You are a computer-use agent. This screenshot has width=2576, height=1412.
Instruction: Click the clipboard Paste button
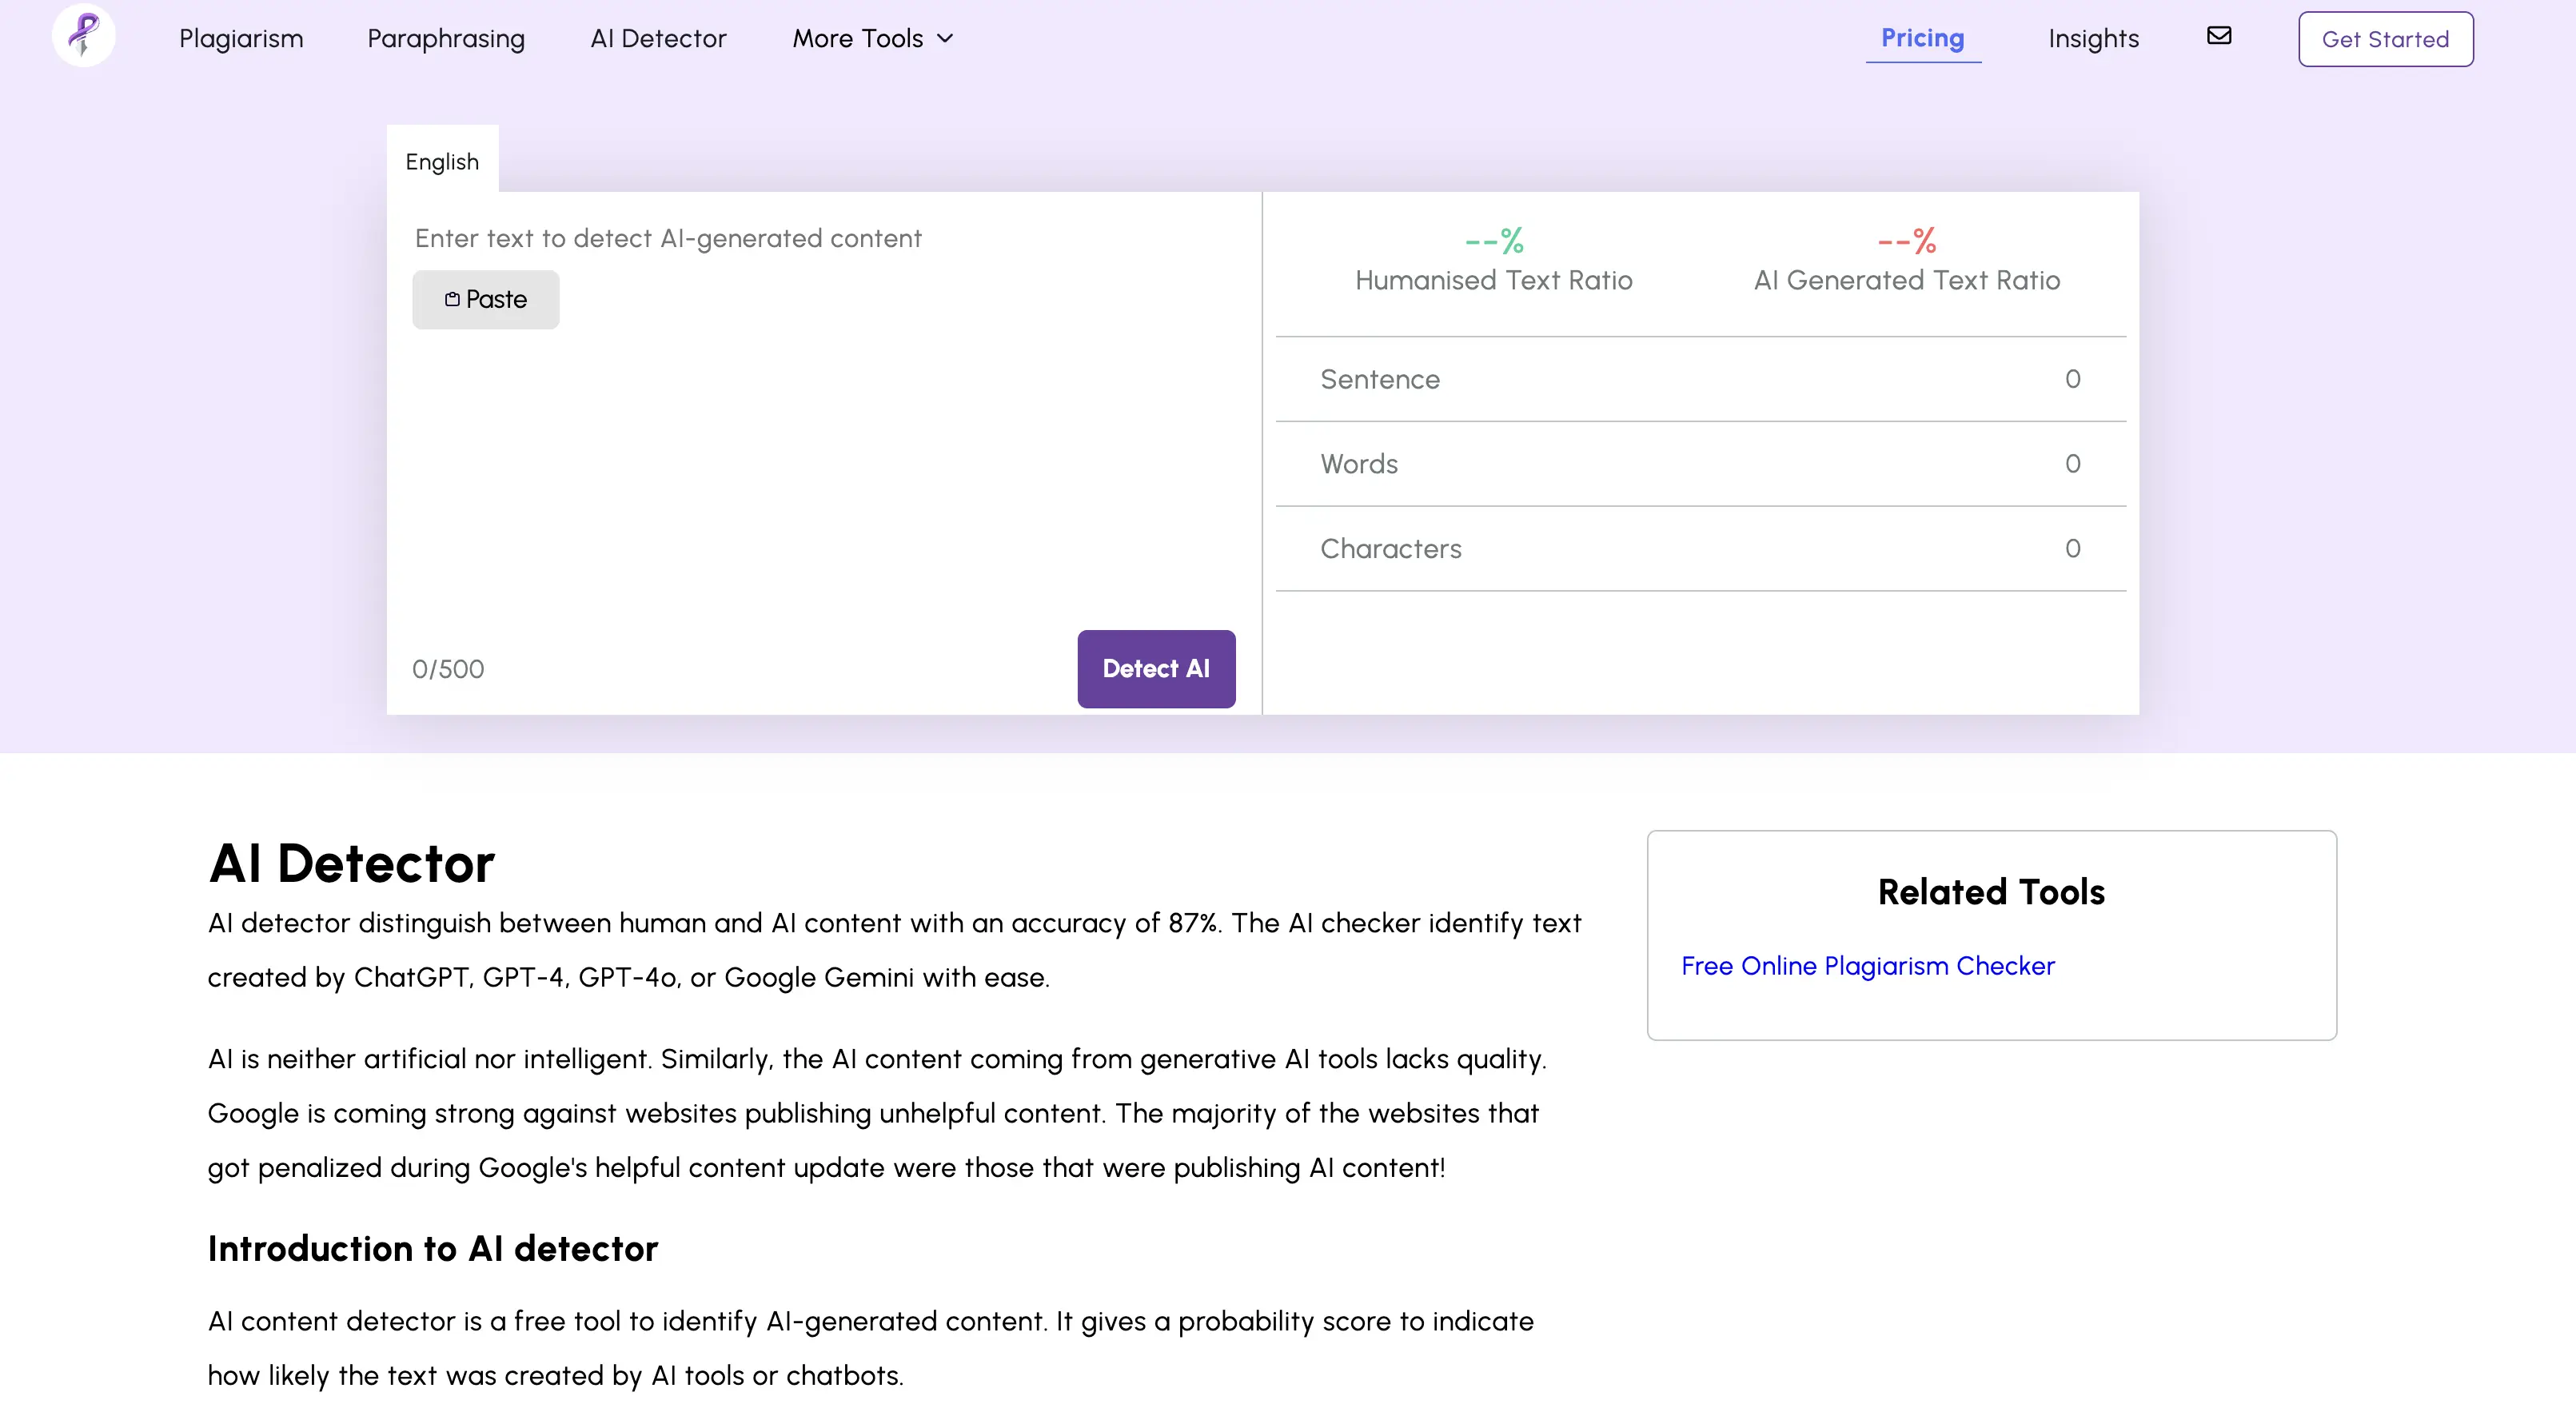tap(486, 299)
